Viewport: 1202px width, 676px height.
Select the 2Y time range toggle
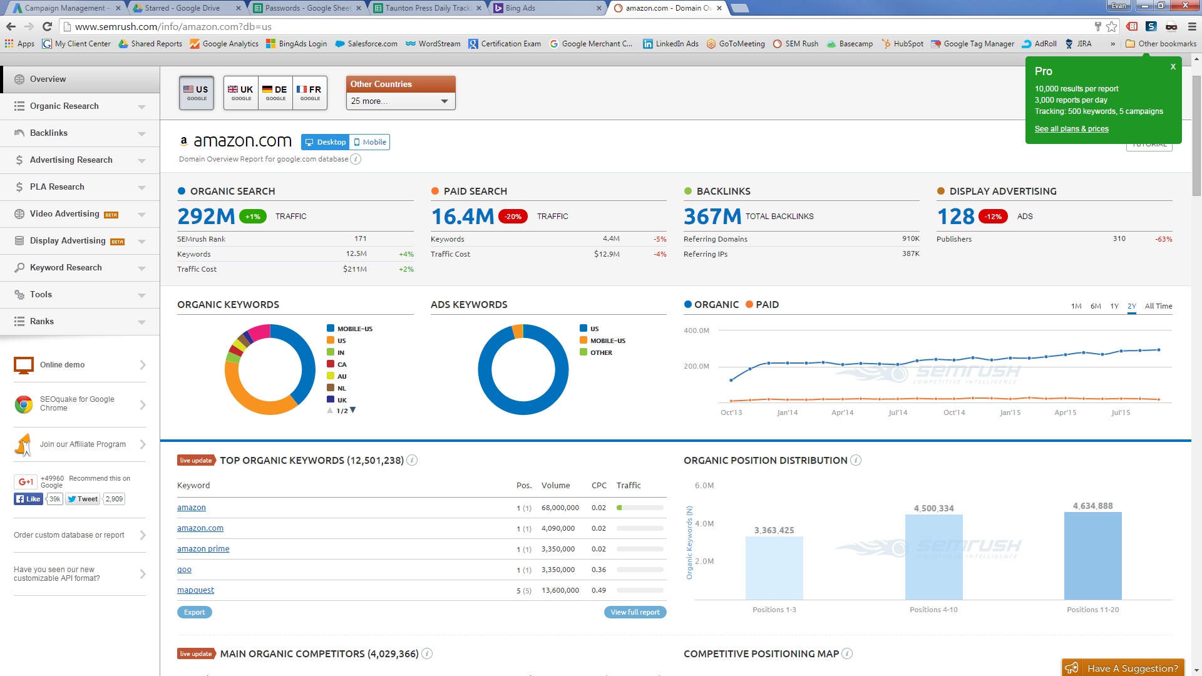click(1130, 306)
